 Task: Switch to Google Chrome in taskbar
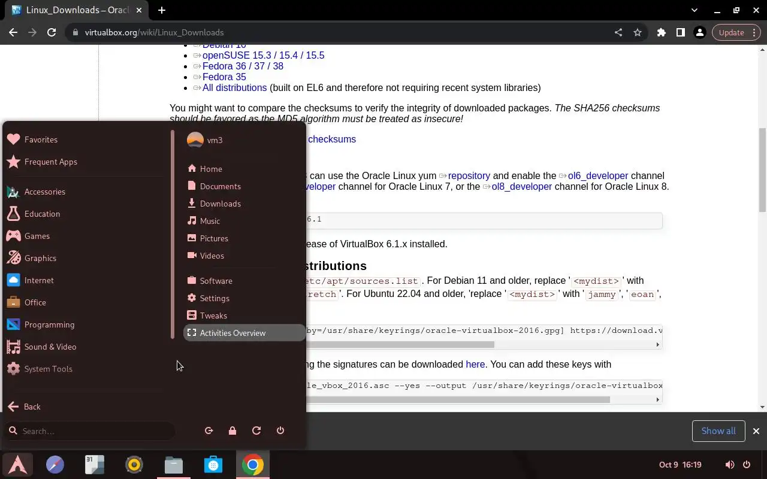coord(253,465)
